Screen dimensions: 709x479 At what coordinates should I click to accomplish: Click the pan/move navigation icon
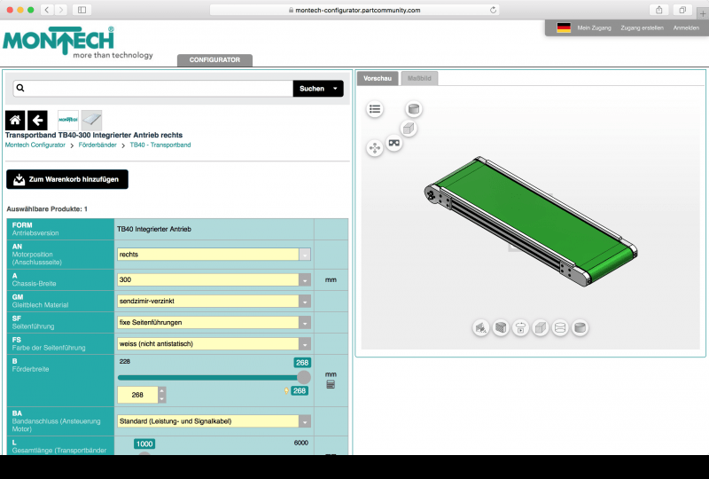pyautogui.click(x=374, y=148)
